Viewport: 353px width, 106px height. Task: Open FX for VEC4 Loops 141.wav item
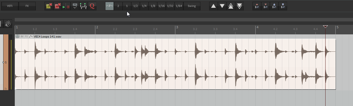26,37
